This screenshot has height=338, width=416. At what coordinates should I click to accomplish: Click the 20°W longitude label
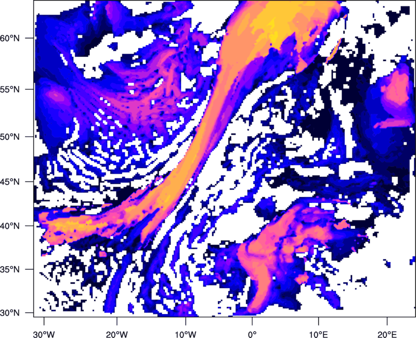tap(116, 334)
